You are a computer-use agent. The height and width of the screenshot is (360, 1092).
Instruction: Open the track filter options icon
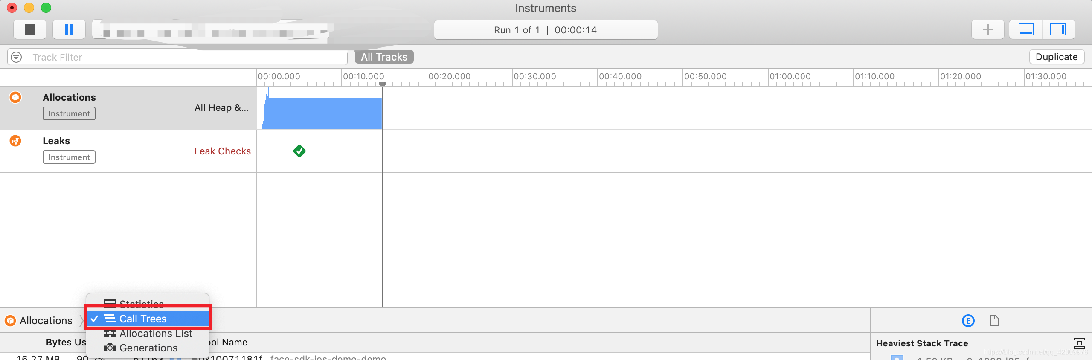(16, 57)
